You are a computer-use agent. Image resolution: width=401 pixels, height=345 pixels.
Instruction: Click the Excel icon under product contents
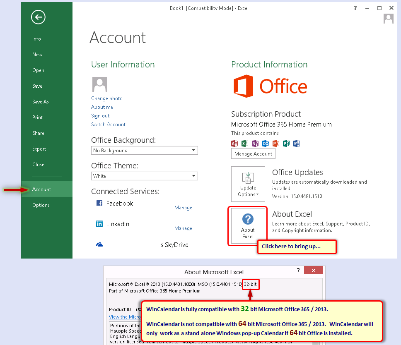245,144
